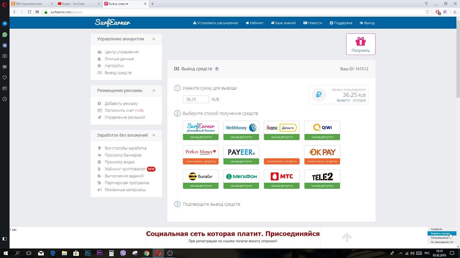
Task: Open Viber from the taskbar
Action: (x=123, y=253)
